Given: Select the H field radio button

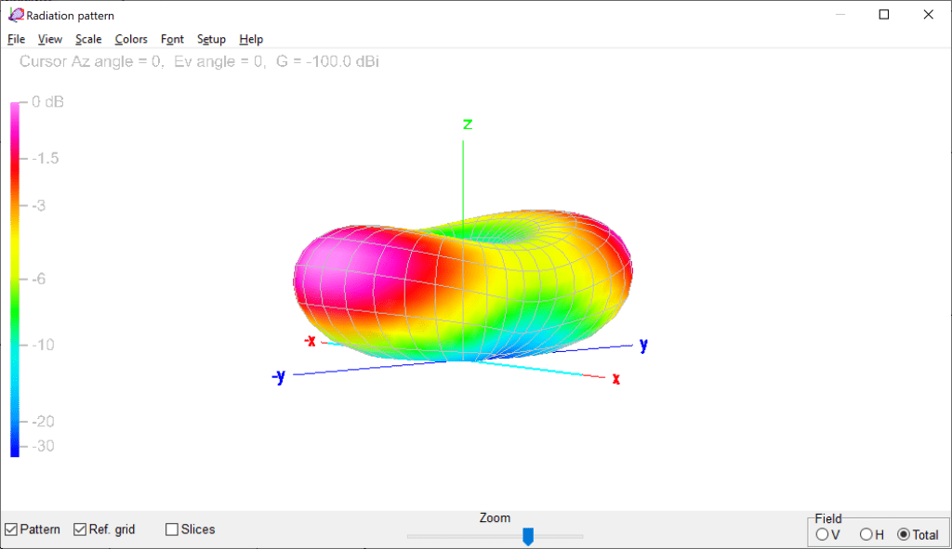Looking at the screenshot, I should [x=866, y=534].
